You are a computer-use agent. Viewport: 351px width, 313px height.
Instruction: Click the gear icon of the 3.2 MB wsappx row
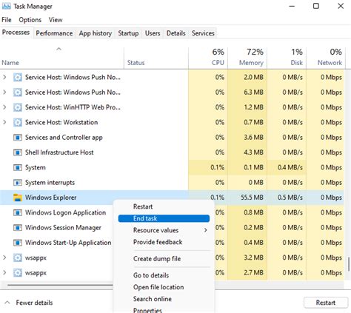[18, 258]
